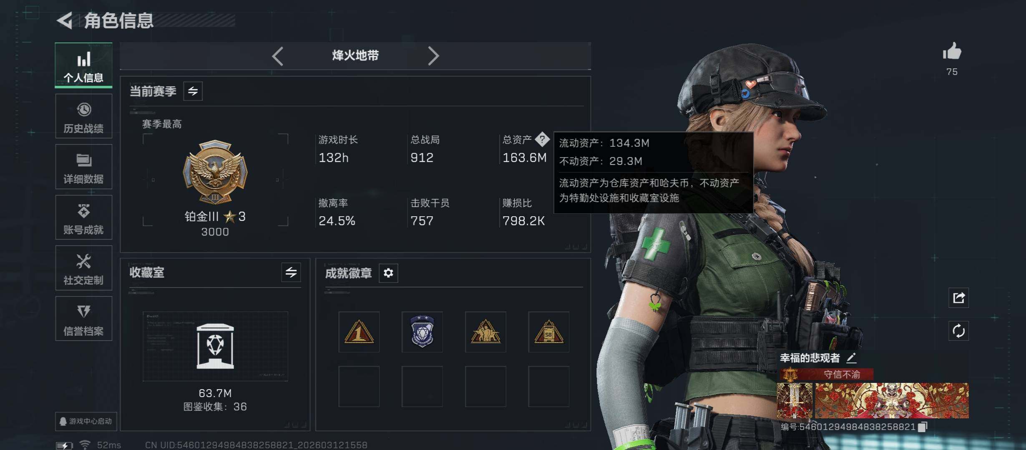Open achievement badge settings gear
Viewport: 1026px width, 450px height.
(x=388, y=273)
